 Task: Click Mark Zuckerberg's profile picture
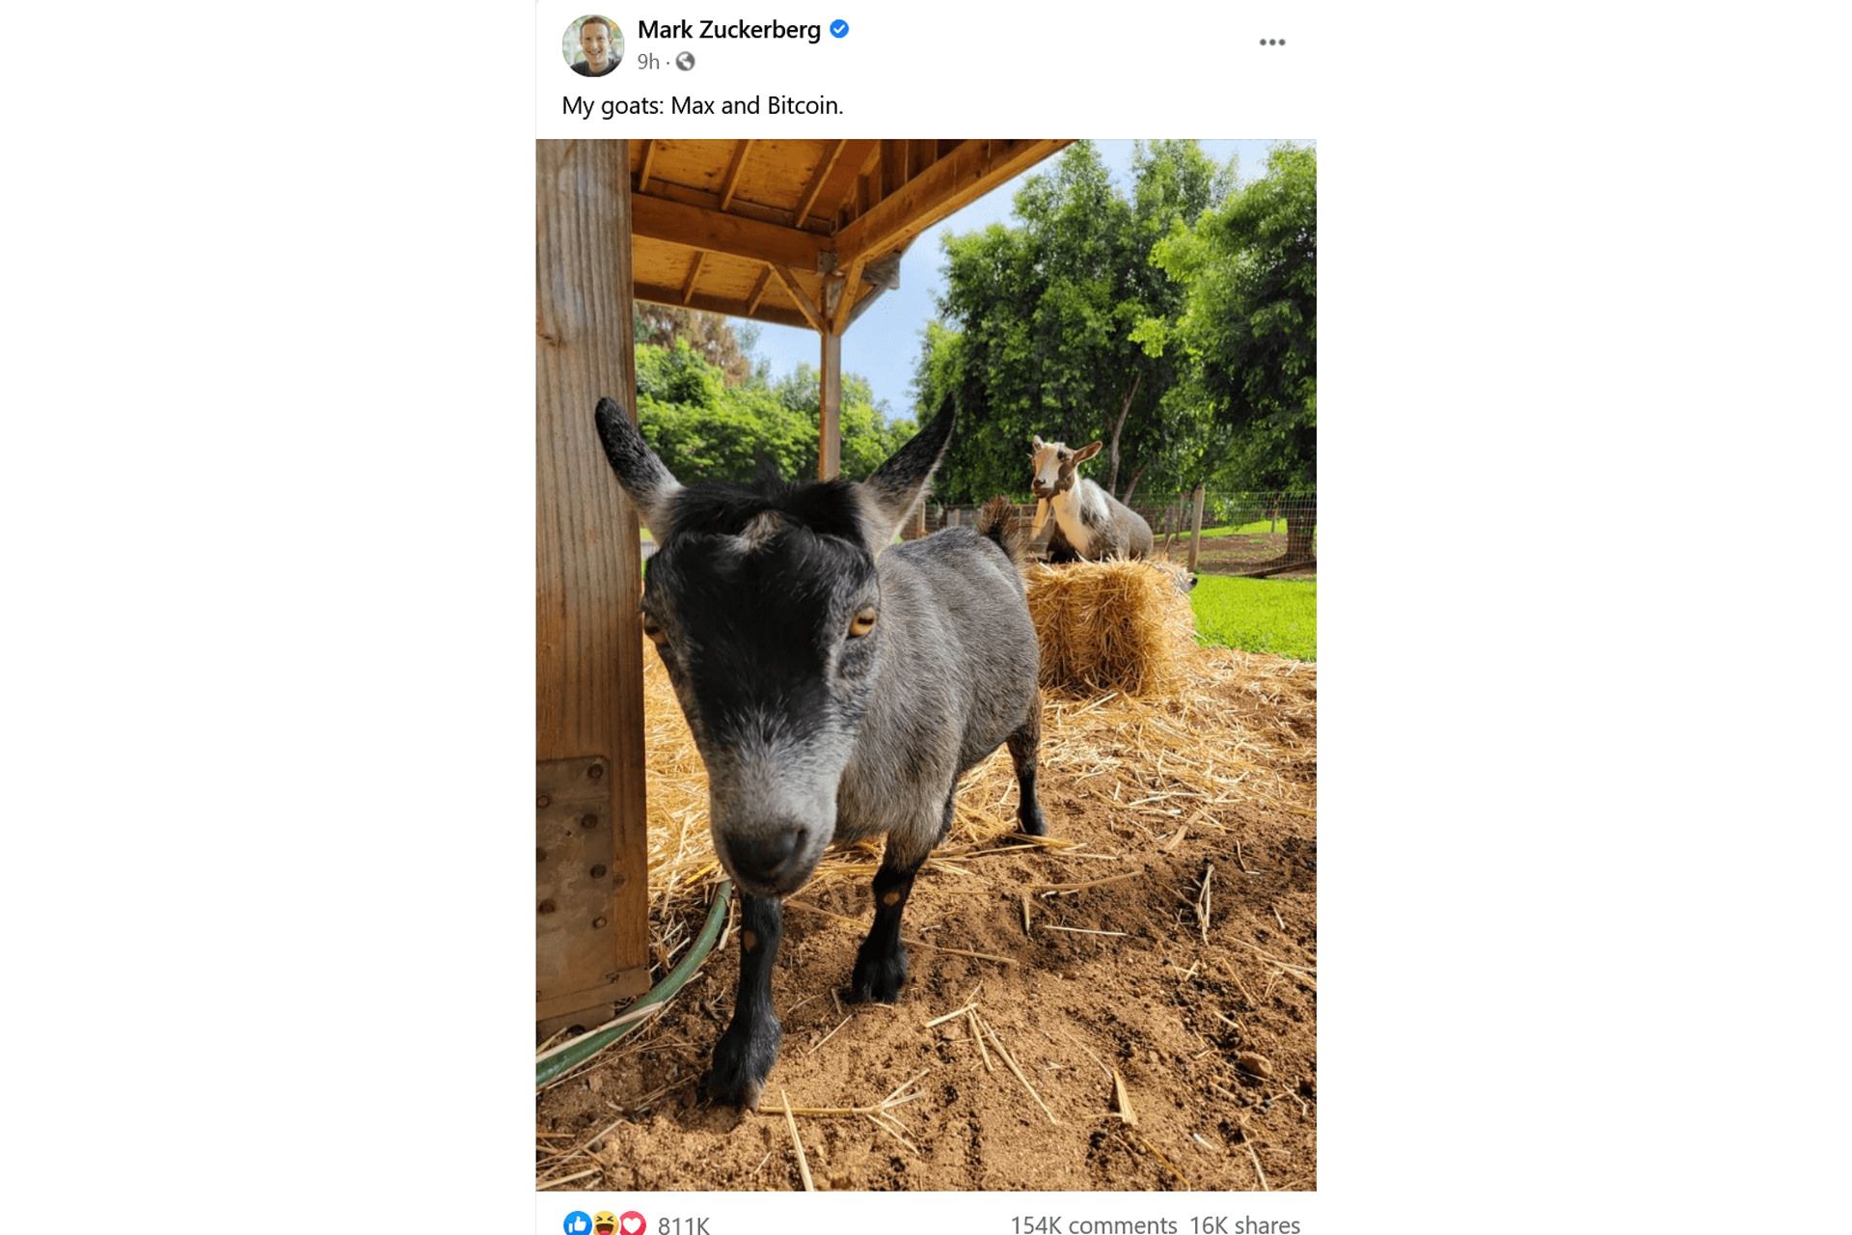pyautogui.click(x=593, y=45)
